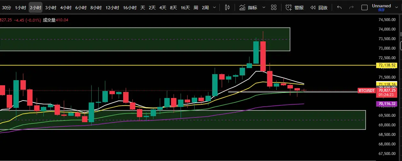Click the 69,500.00 price axis label
This screenshot has width=402, height=161.
pos(386,115)
